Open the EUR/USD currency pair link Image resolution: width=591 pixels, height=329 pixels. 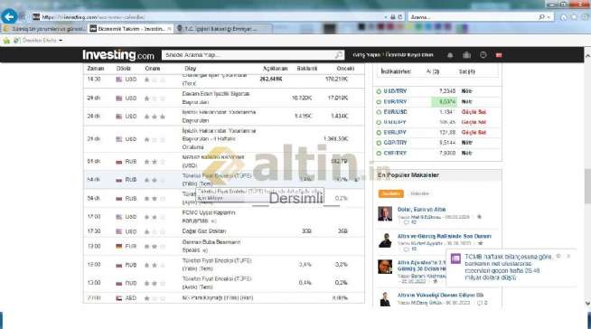pos(395,112)
